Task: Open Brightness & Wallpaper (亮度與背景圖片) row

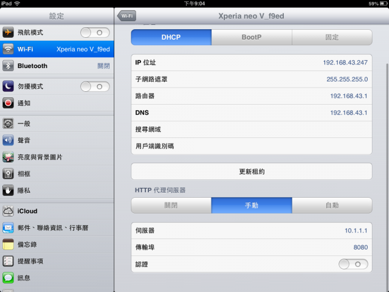Action: coord(57,157)
